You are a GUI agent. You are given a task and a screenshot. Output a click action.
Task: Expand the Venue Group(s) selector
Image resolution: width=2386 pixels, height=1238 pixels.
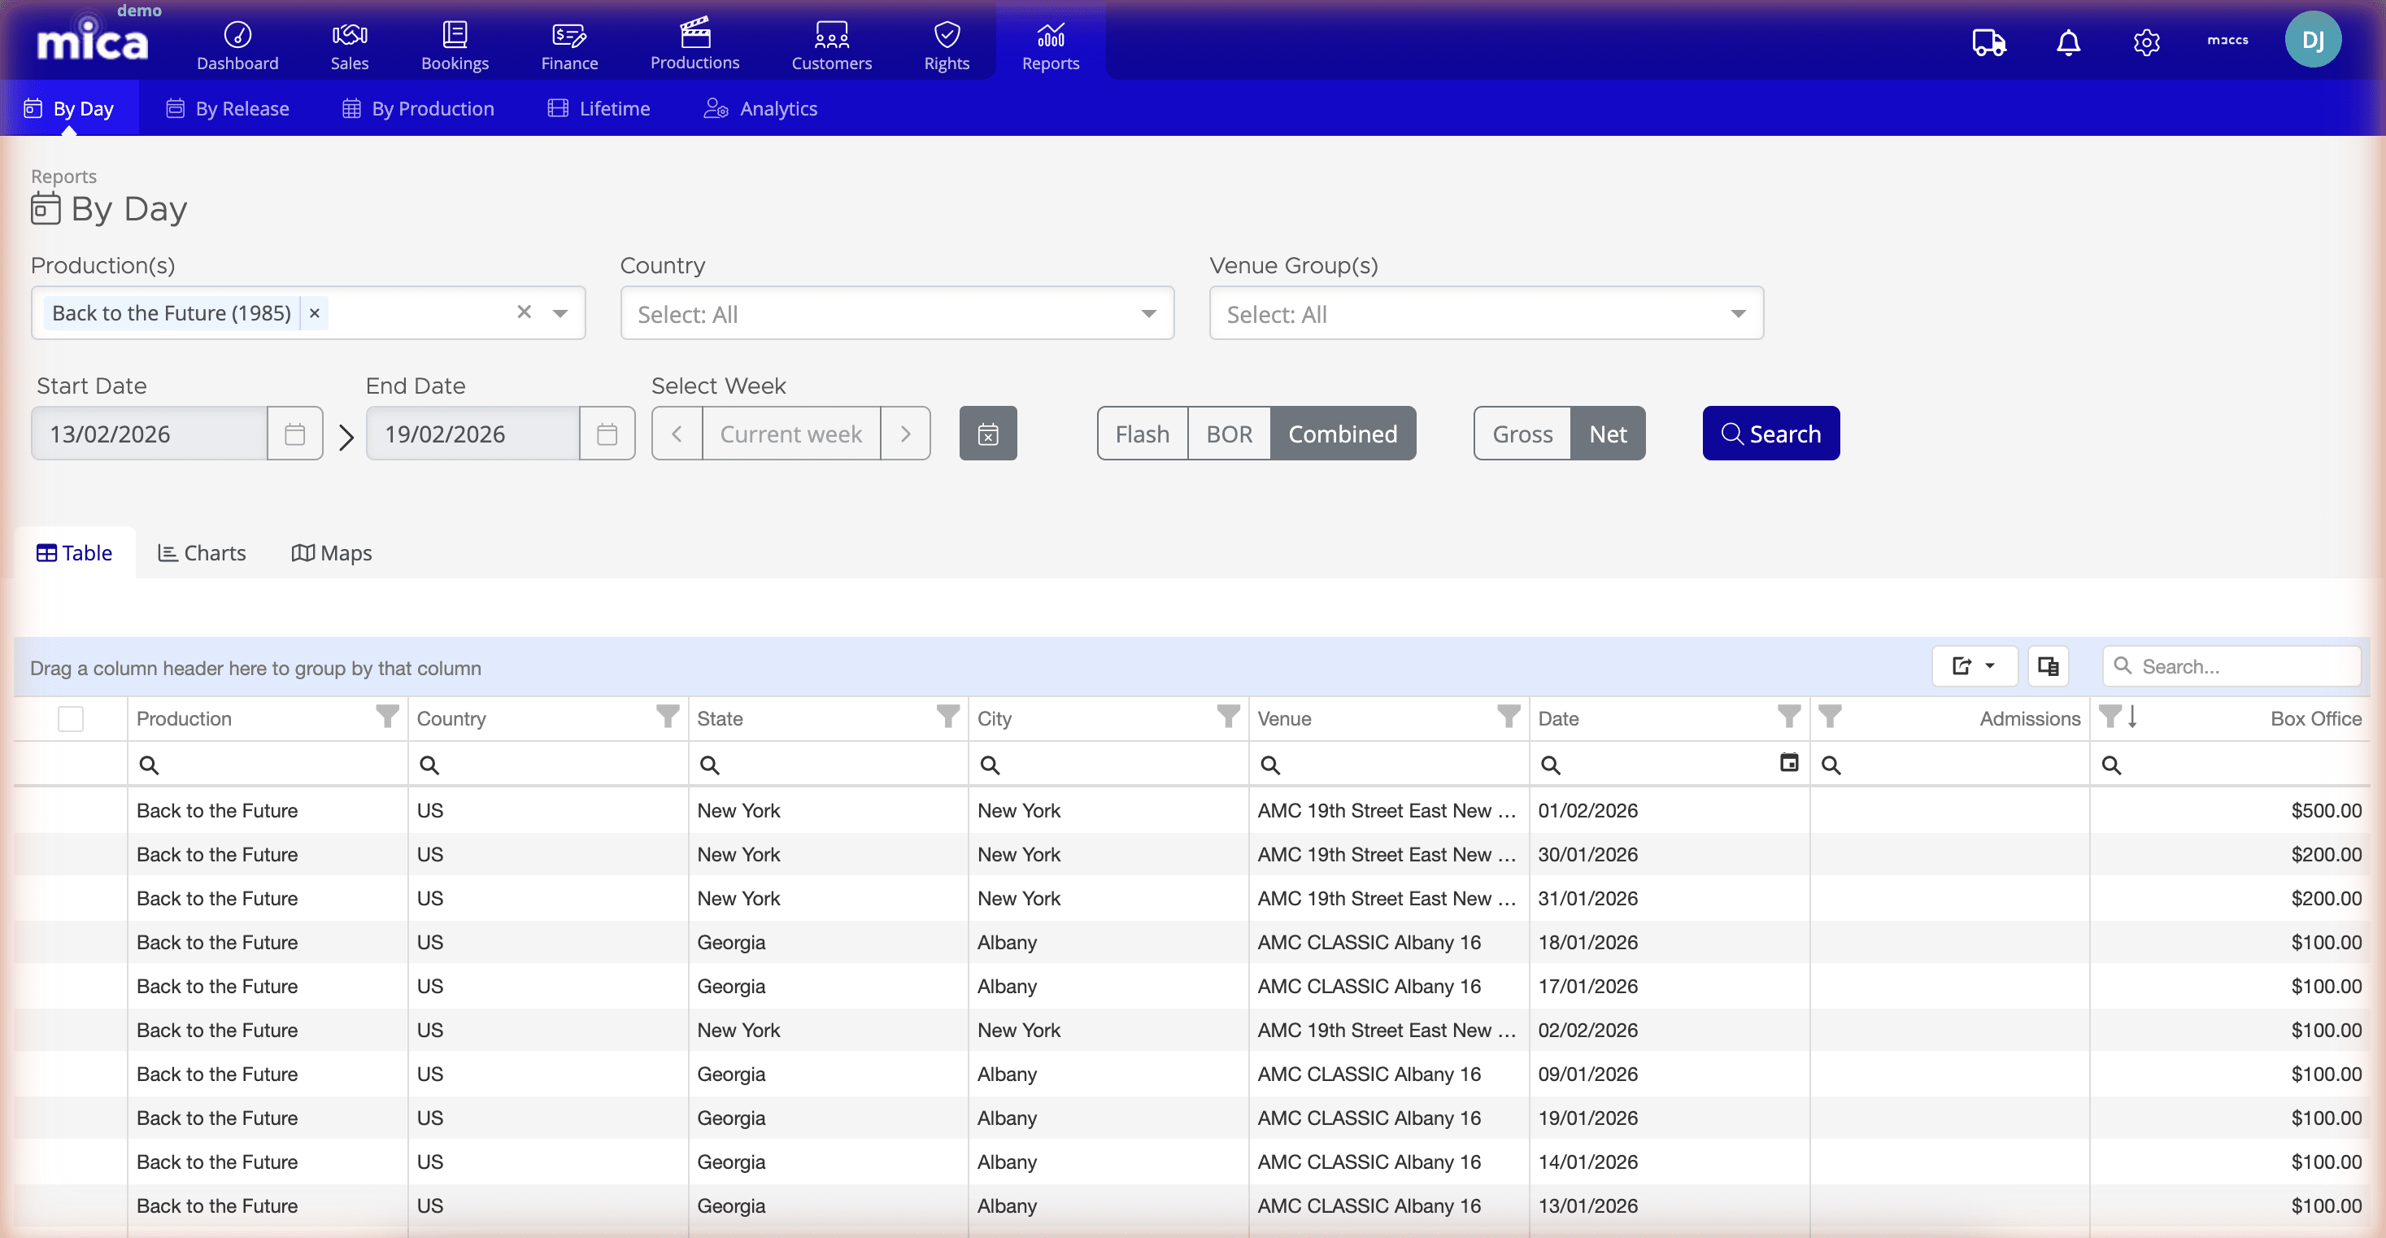pos(1738,313)
